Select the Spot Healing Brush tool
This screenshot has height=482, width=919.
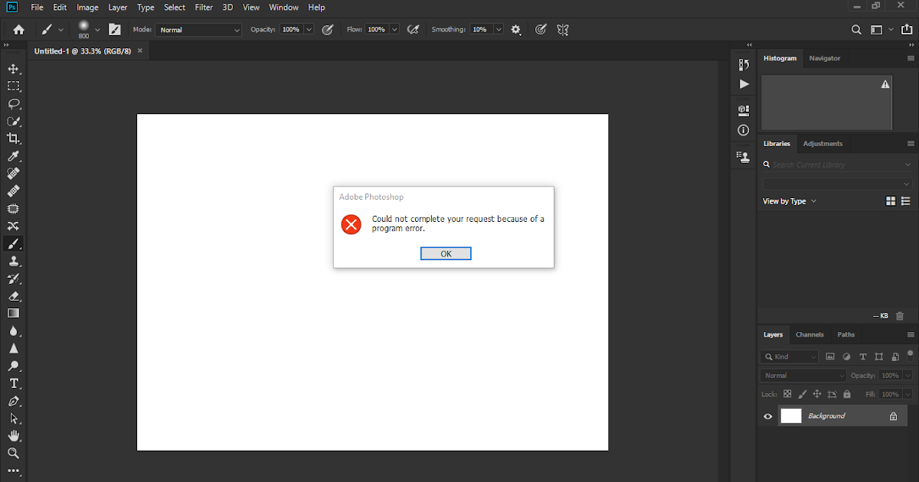tap(13, 174)
